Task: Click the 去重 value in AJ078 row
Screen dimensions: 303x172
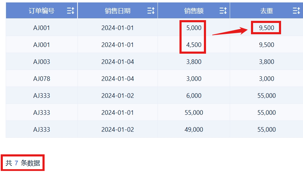Action: click(267, 79)
